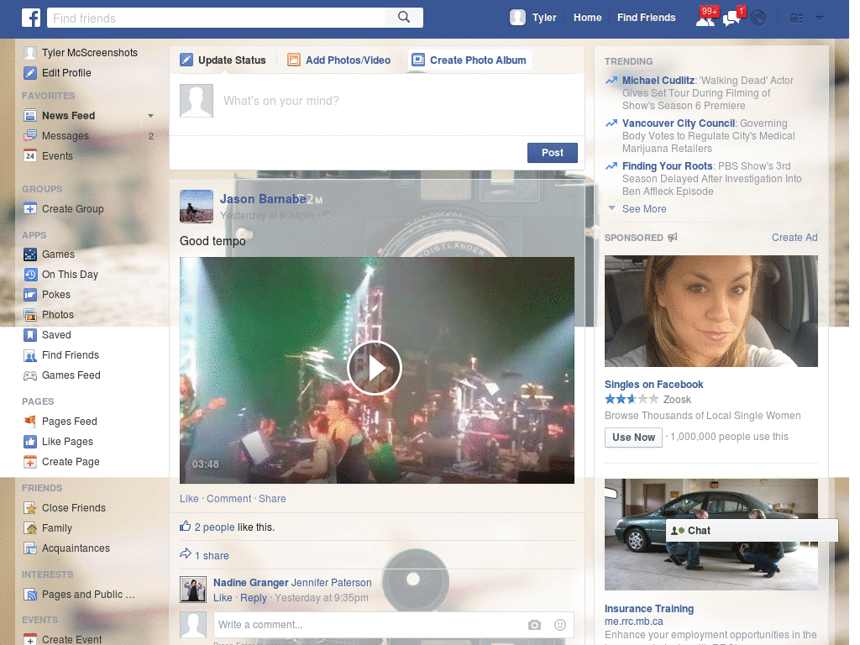860x645 pixels.
Task: Click Find Friends sidebar icon
Action: pos(30,355)
